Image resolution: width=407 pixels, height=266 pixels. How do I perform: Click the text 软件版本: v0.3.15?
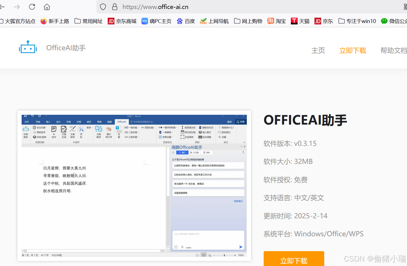pyautogui.click(x=290, y=144)
